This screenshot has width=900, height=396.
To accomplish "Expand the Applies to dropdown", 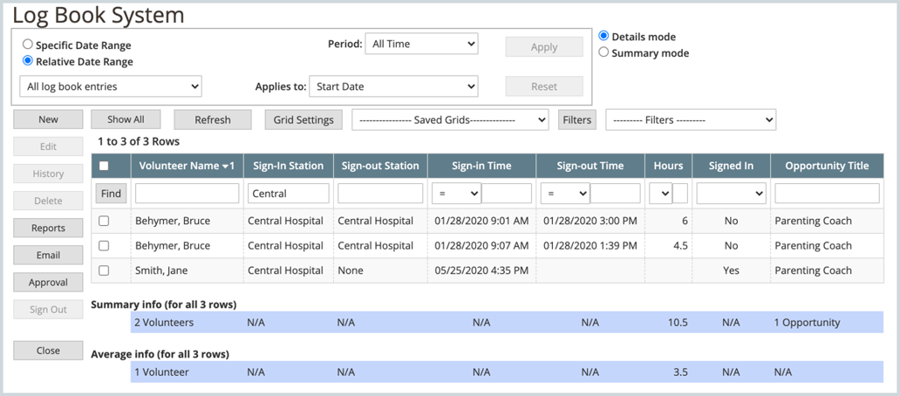I will (x=393, y=86).
